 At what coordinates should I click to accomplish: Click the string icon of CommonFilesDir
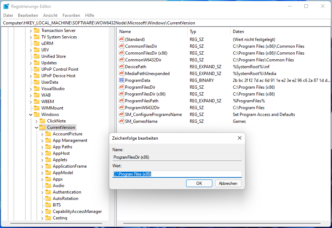(121, 46)
